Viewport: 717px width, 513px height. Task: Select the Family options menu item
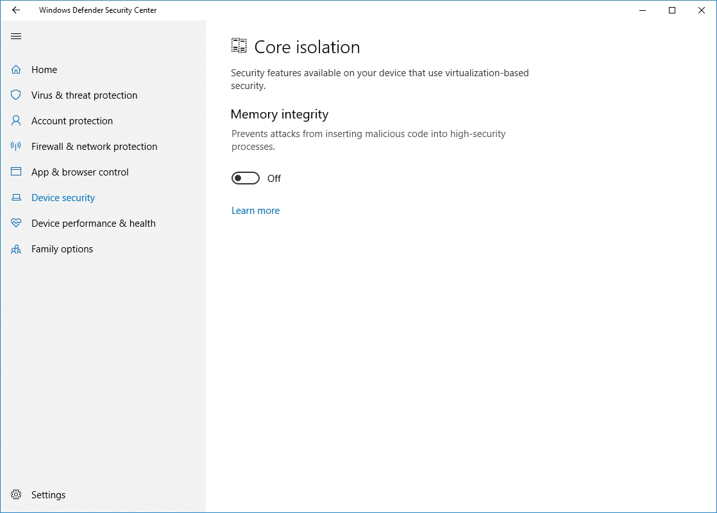tap(62, 249)
